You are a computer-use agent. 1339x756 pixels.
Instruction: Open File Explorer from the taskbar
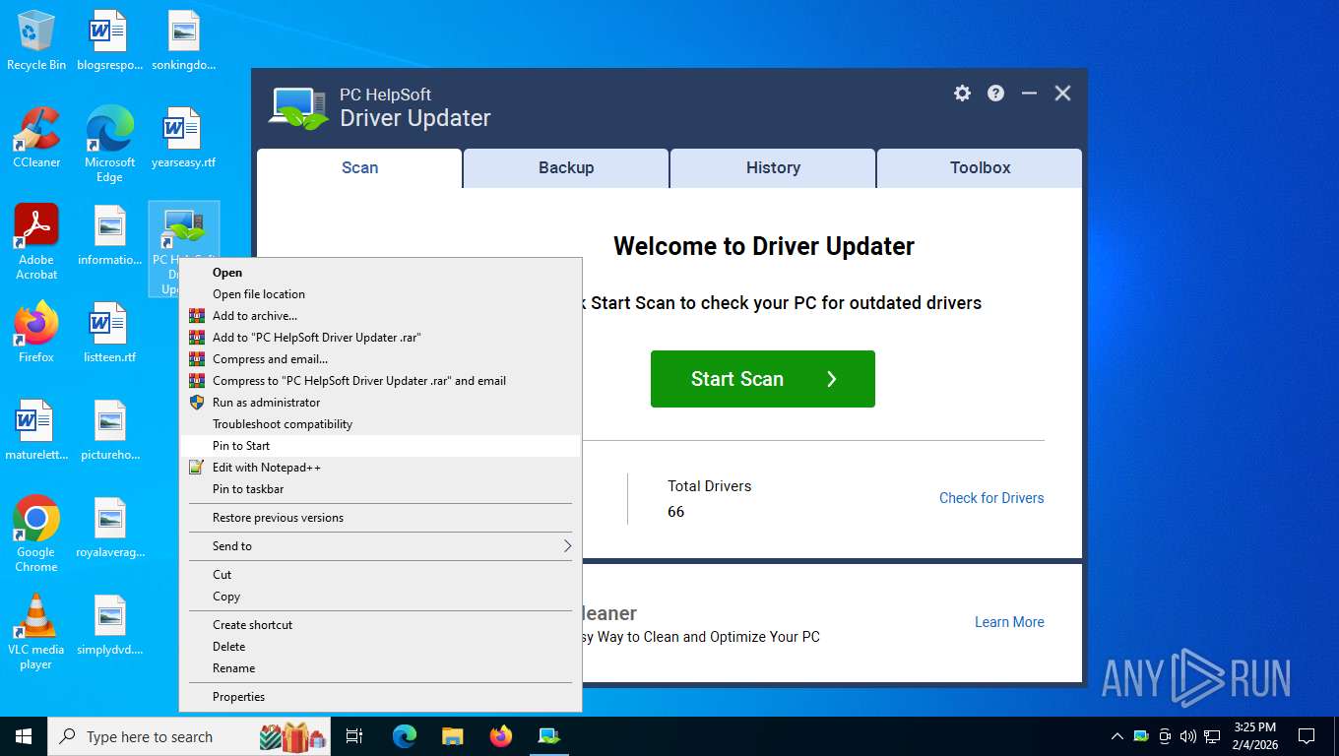[x=452, y=736]
